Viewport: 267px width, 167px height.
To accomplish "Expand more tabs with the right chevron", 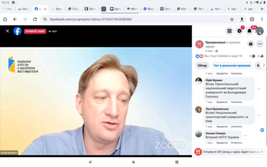I will coord(263,65).
